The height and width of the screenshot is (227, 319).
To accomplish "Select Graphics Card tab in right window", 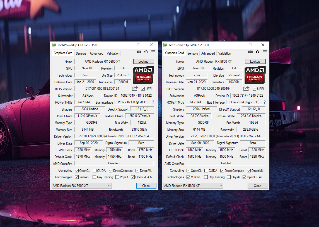I will coord(174,53).
